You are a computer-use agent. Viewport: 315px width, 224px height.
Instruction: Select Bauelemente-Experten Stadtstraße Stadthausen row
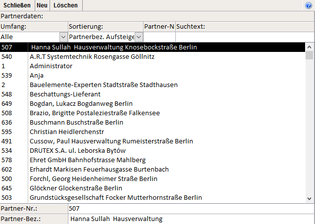(x=104, y=85)
